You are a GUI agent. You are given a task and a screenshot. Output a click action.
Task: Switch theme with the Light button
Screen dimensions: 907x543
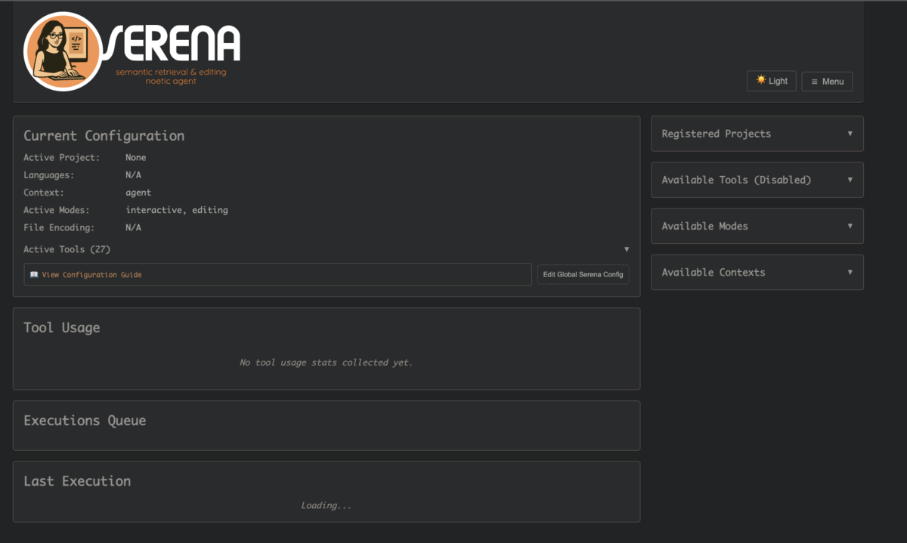(771, 81)
